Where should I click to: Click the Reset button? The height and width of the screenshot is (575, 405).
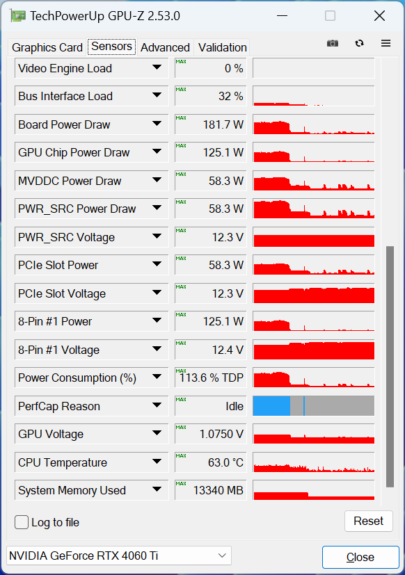[x=368, y=521]
